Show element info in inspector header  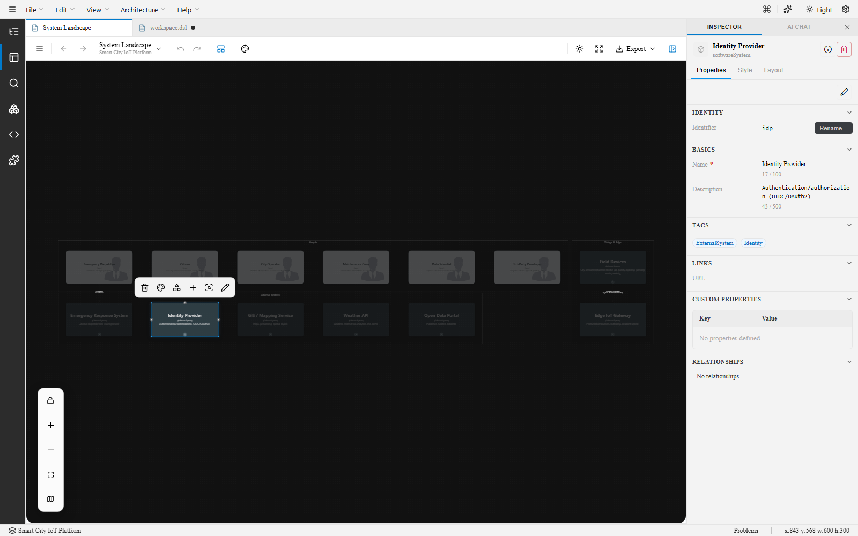pos(828,49)
